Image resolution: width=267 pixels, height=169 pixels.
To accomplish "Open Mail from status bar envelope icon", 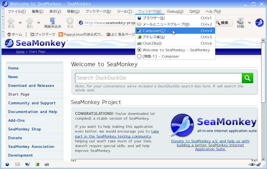I will click(17, 164).
